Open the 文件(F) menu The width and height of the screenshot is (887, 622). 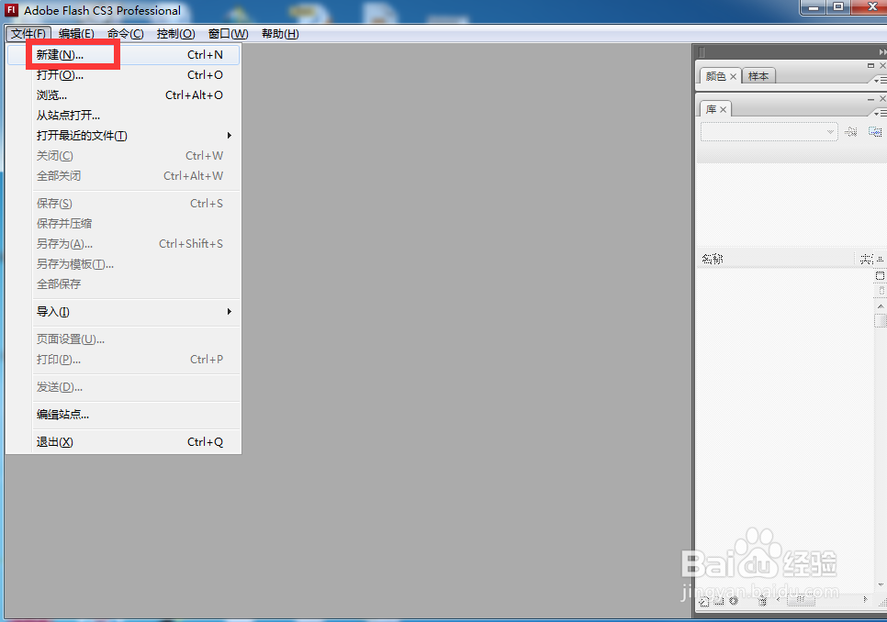(28, 34)
